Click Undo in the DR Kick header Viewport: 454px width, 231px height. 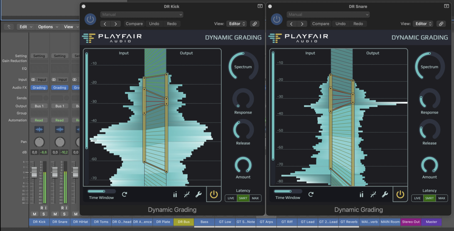(x=154, y=24)
